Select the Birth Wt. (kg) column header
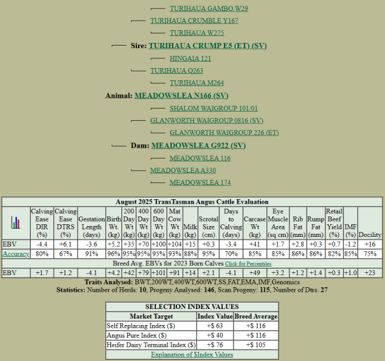Image resolution: width=385 pixels, height=361 pixels. pyautogui.click(x=114, y=223)
